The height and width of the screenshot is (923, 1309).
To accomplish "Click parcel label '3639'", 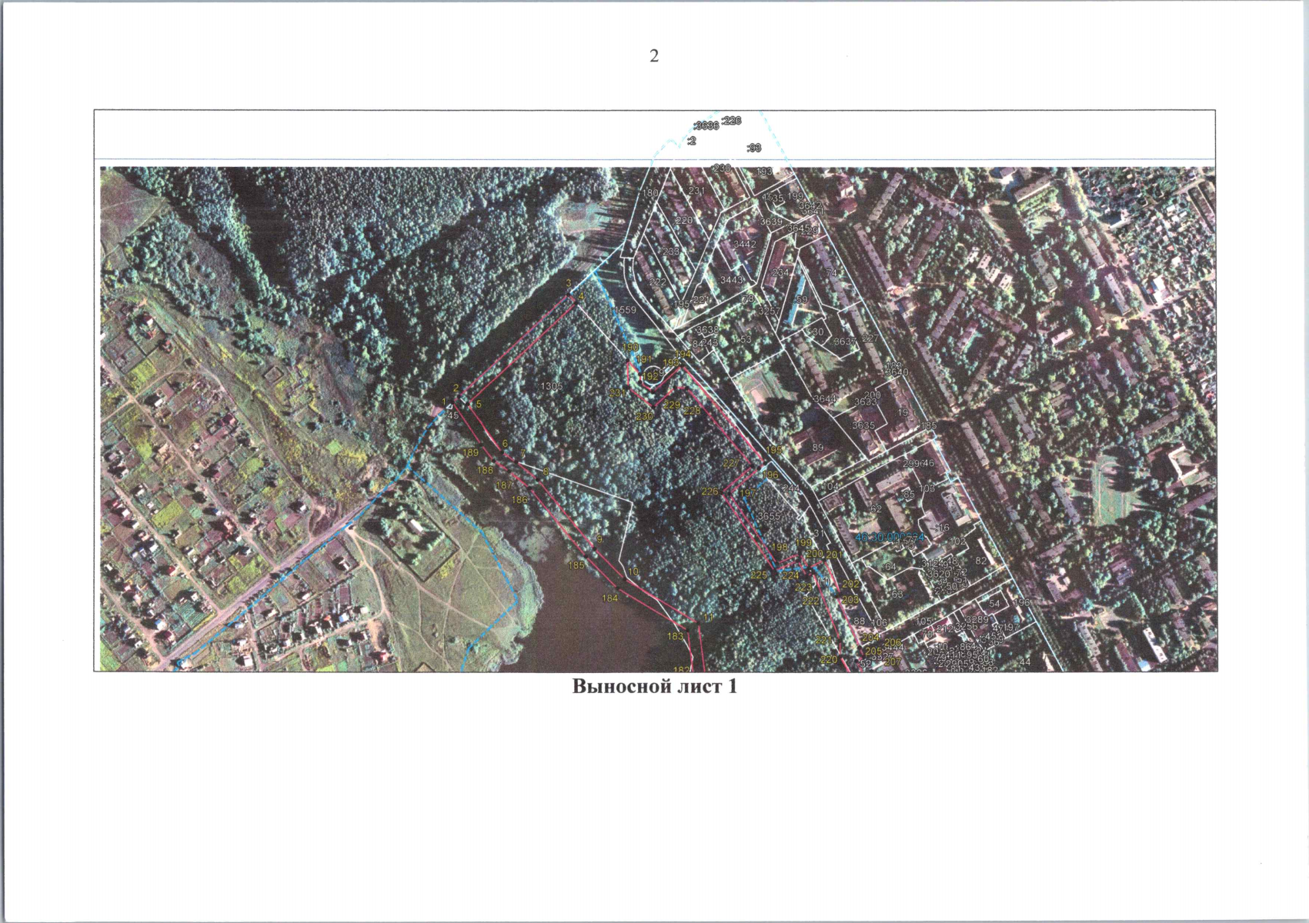I will point(771,222).
